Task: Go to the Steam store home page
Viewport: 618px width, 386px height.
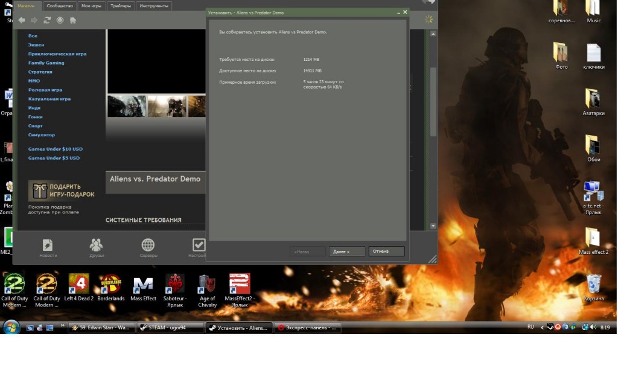Action: click(73, 20)
